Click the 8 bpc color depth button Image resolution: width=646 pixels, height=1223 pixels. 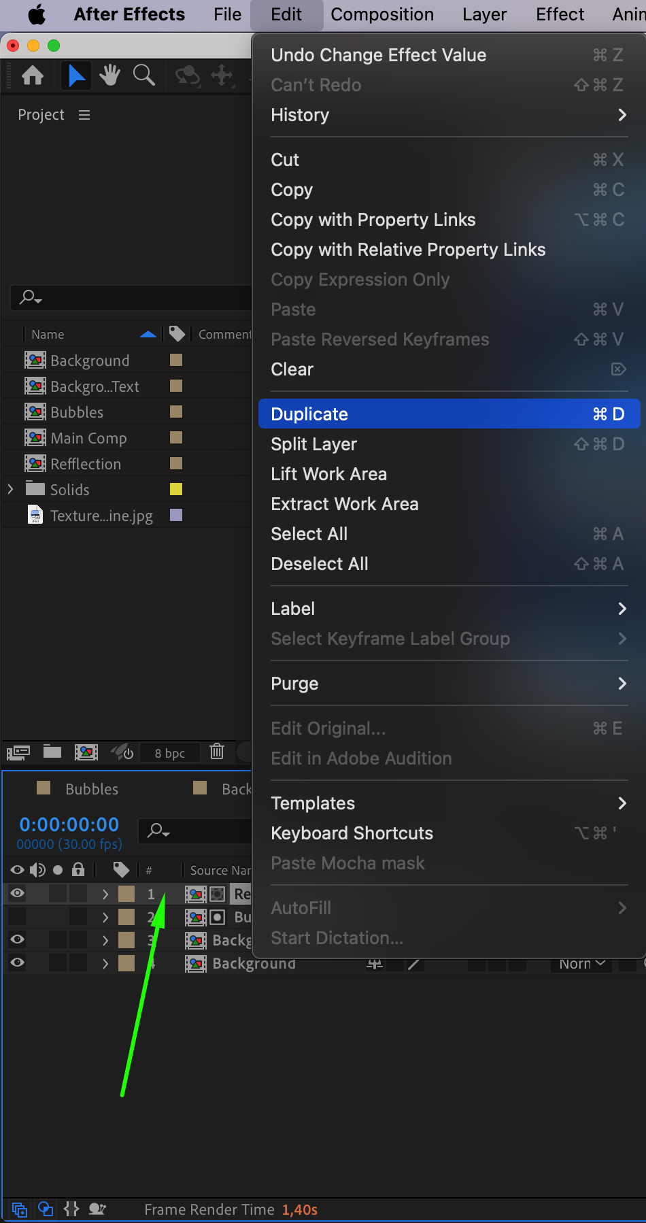[x=170, y=753]
